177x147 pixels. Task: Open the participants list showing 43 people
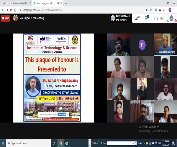coord(137,18)
